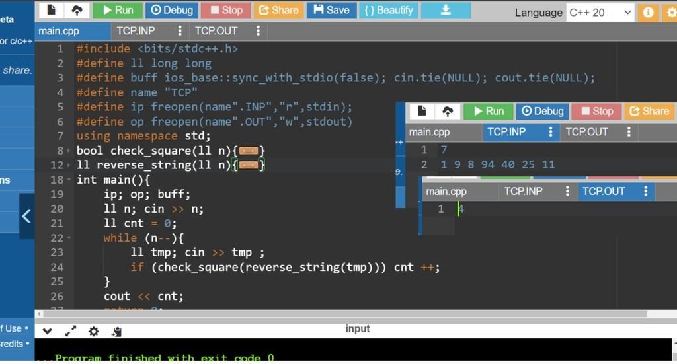Select the active TCP.OUT tab in the lower inset
The width and height of the screenshot is (677, 364).
604,191
